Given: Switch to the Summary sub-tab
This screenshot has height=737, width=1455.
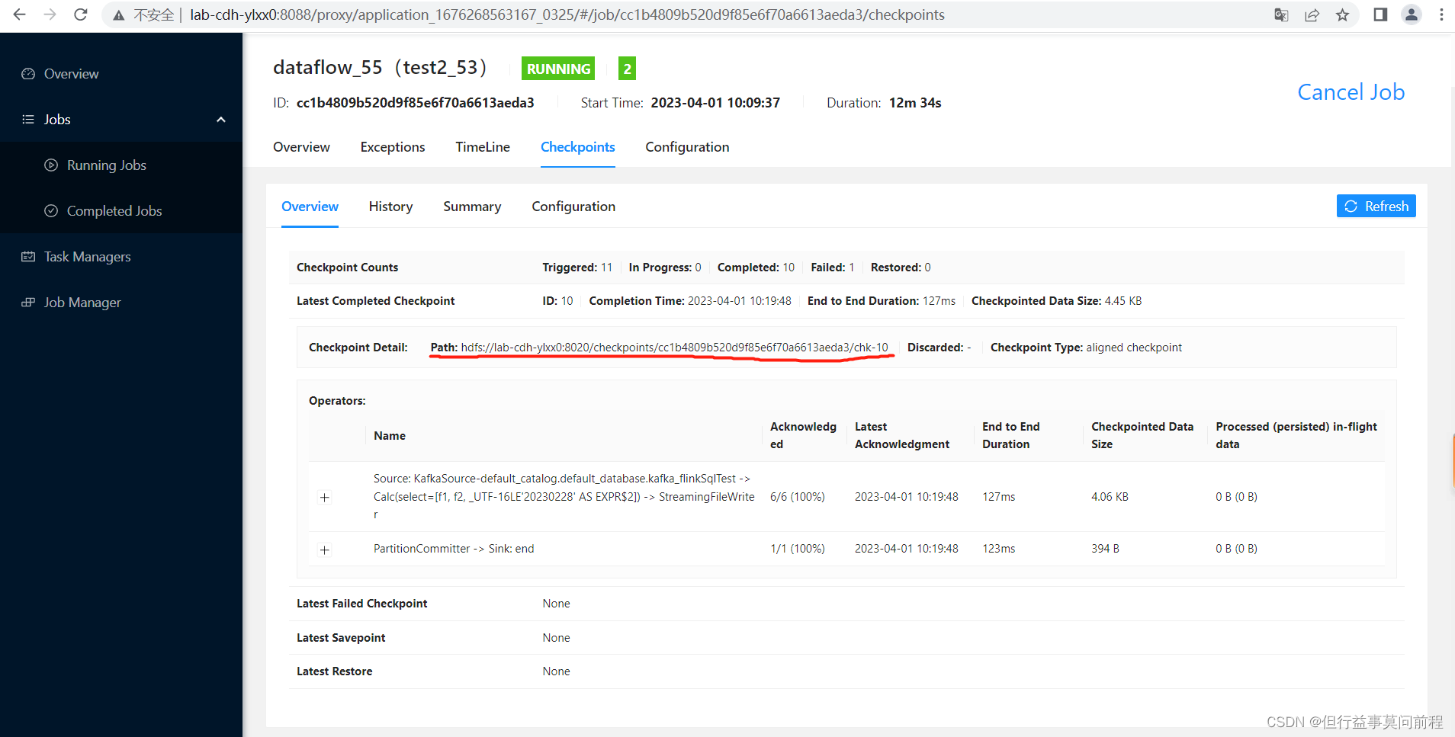Looking at the screenshot, I should [472, 207].
